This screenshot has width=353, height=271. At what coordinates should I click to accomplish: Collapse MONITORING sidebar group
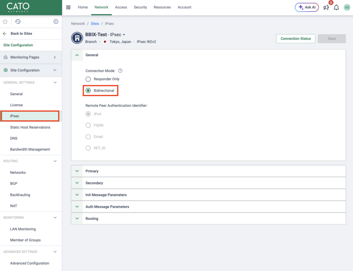[x=55, y=218]
